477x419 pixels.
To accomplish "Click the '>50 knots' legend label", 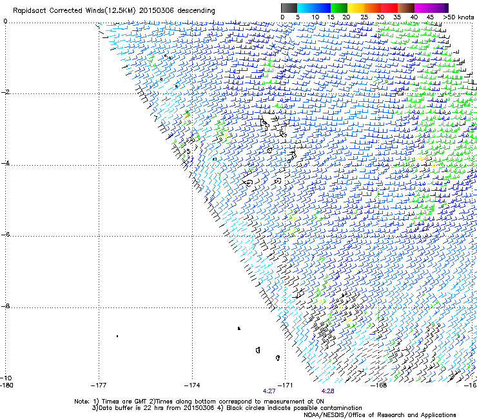I will [458, 17].
